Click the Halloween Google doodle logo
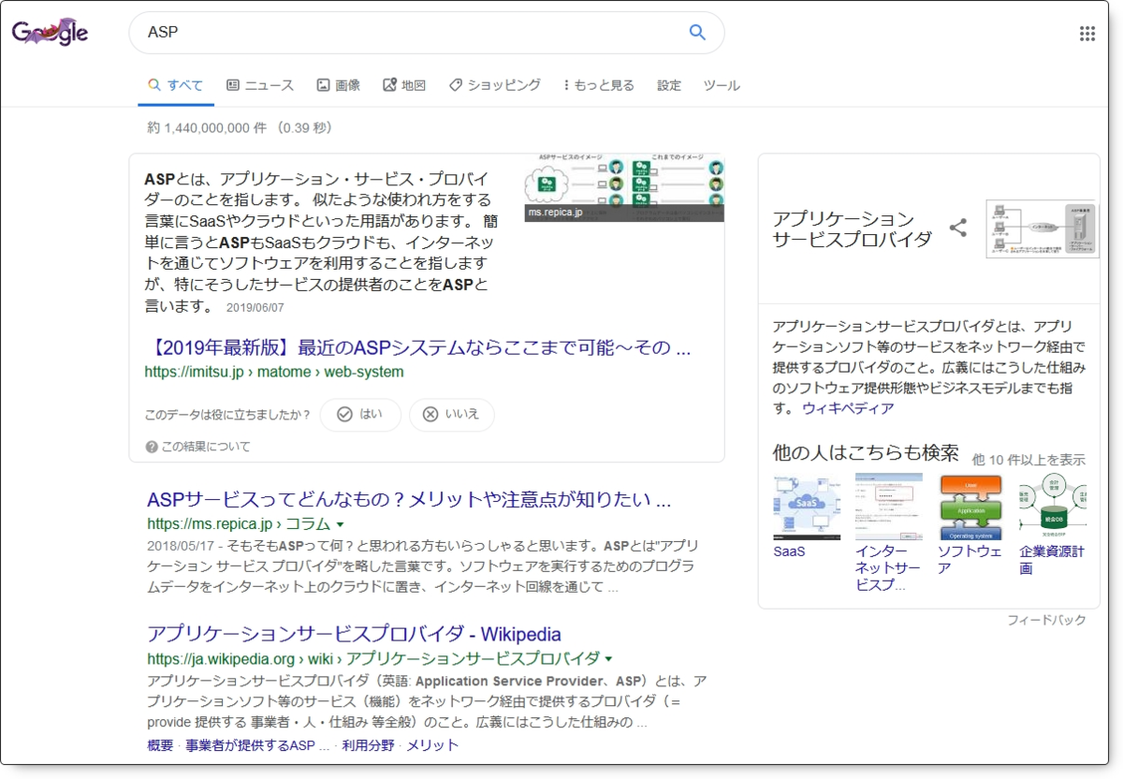The height and width of the screenshot is (779, 1123). (49, 31)
